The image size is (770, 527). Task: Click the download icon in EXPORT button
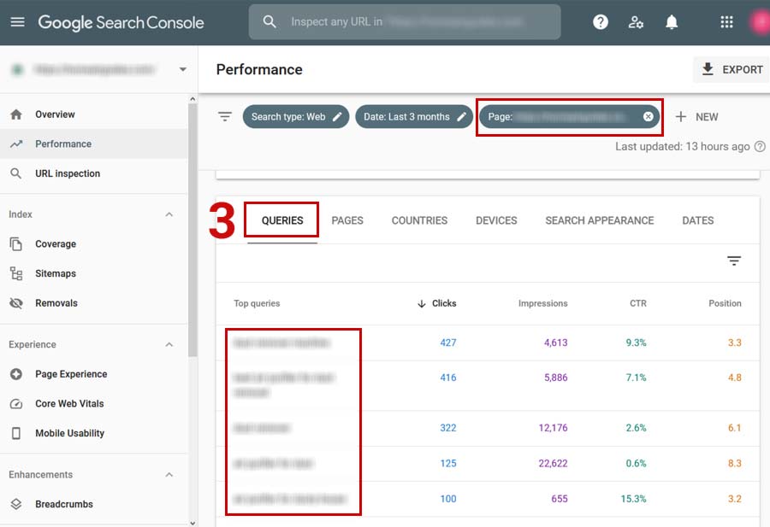[708, 69]
